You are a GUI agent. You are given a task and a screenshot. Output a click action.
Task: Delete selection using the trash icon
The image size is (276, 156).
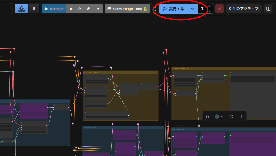(207, 117)
